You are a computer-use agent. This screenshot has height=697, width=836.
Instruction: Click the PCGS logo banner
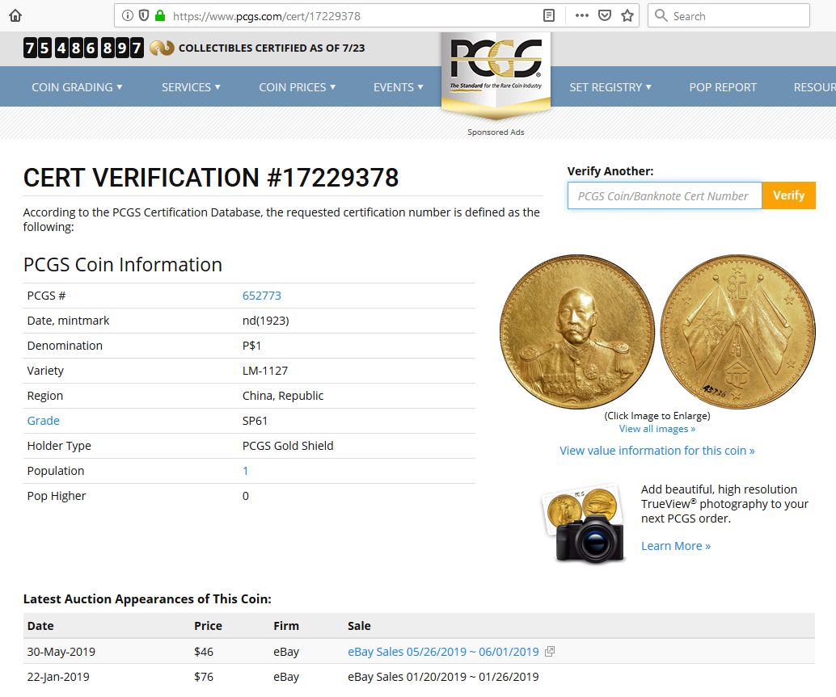[496, 73]
